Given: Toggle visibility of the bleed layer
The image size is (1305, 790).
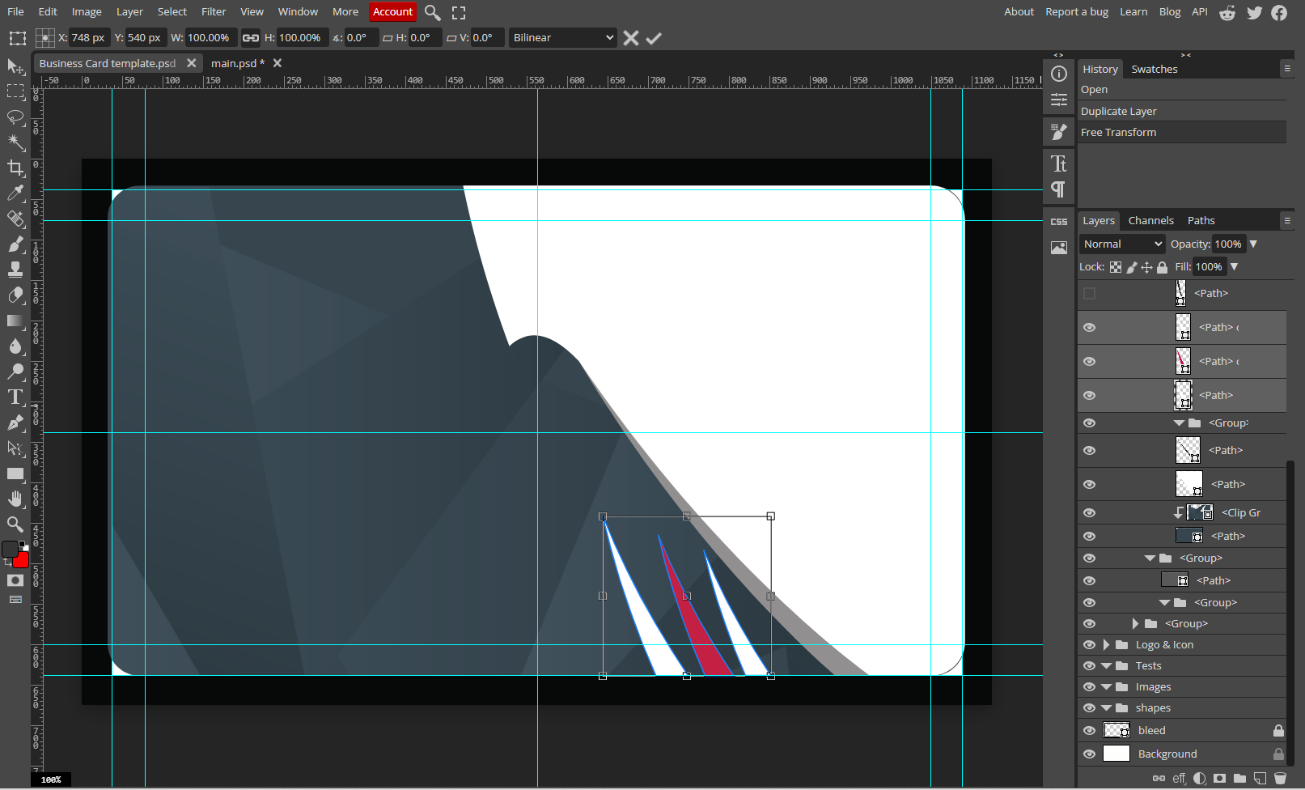Looking at the screenshot, I should 1090,731.
